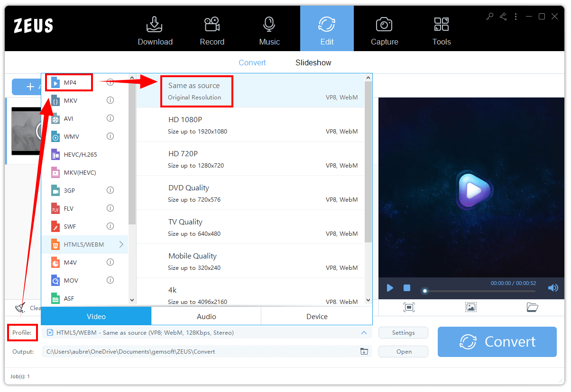Screen dimensions: 571x392
Task: Click the key registration icon
Action: [490, 17]
